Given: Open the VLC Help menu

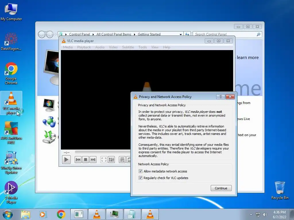Looking at the screenshot, I should pyautogui.click(x=167, y=47).
